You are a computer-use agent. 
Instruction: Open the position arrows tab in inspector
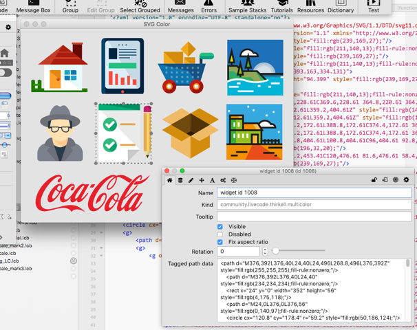click(202, 180)
